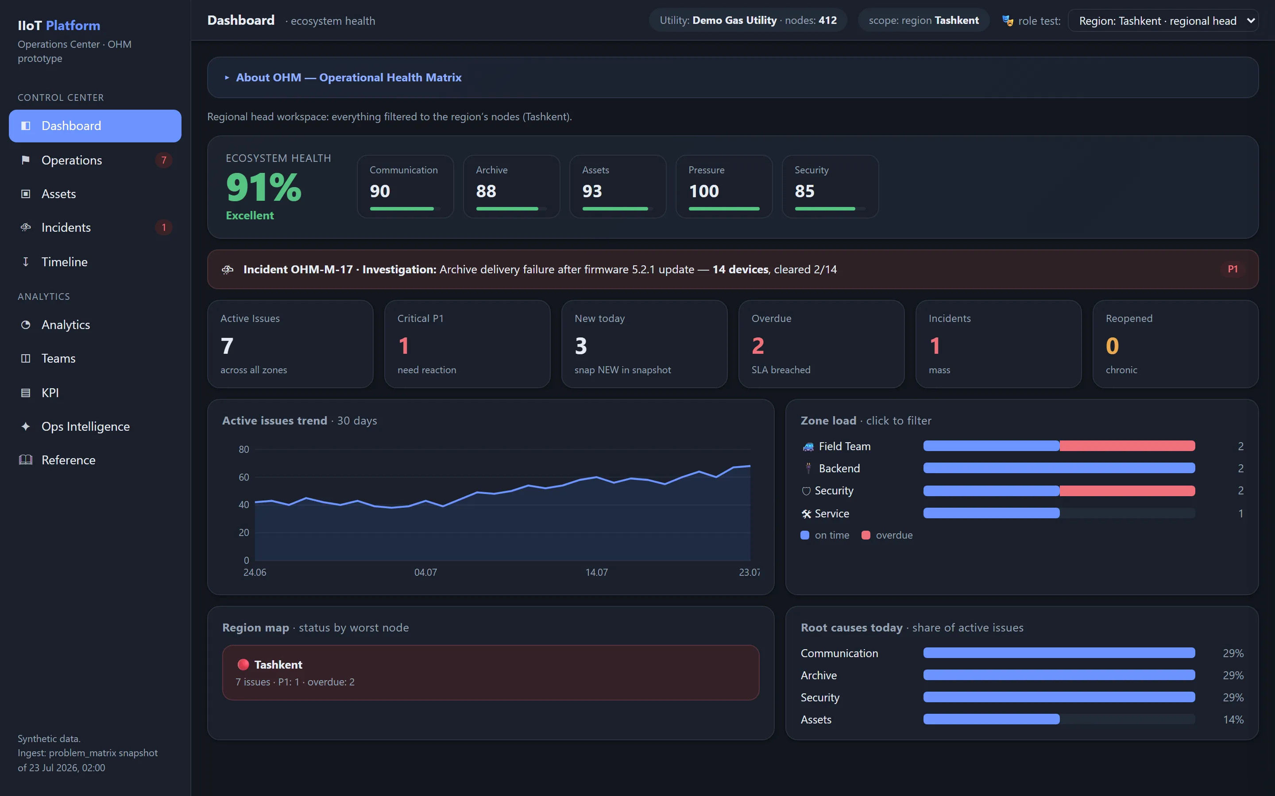Click the Teams sidebar icon
The image size is (1275, 796).
tap(25, 359)
